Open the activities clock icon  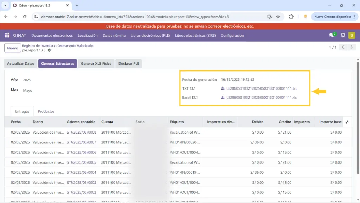[x=343, y=35]
